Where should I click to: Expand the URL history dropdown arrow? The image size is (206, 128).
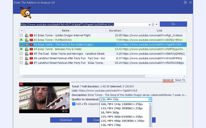pos(156,24)
